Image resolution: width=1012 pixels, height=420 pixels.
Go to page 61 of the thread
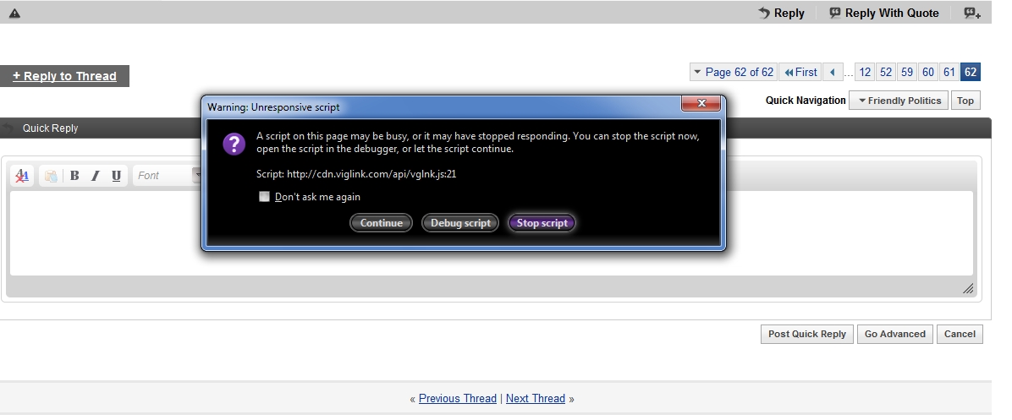[949, 72]
